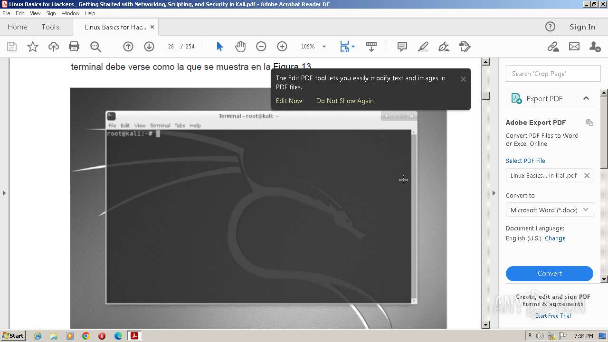The height and width of the screenshot is (342, 608).
Task: Collapse the right tools pane
Action: coord(494,193)
